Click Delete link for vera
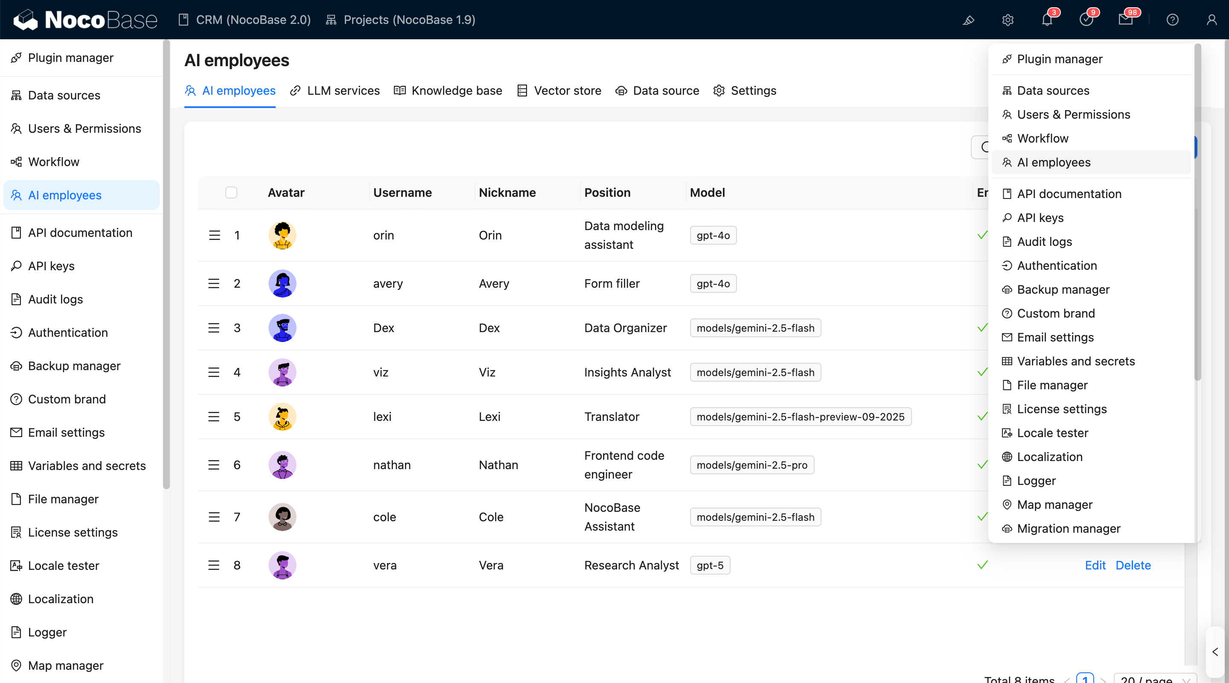The width and height of the screenshot is (1229, 683). coord(1133,565)
